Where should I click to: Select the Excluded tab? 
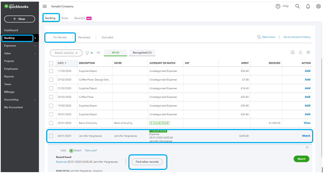pos(108,37)
